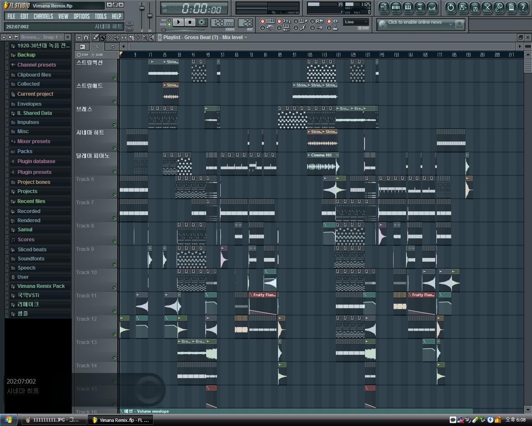Click the question mark Help button
532x426 pixels.
(523, 7)
